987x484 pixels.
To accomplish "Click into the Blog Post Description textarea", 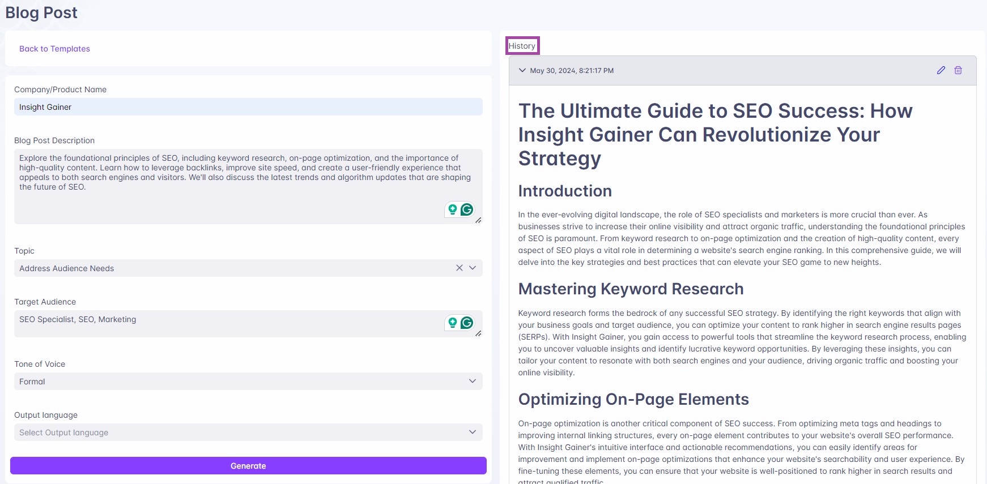I will click(248, 186).
